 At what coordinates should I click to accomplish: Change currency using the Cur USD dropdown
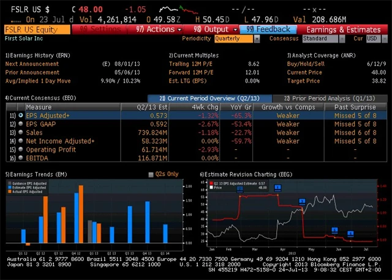(372, 39)
